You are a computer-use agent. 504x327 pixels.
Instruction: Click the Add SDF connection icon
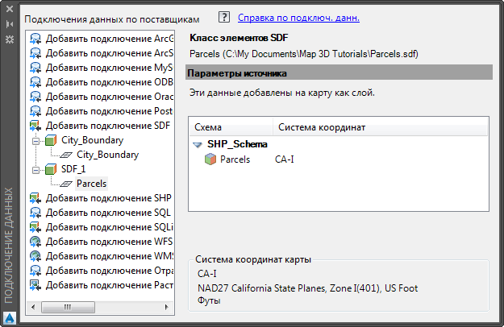35,125
